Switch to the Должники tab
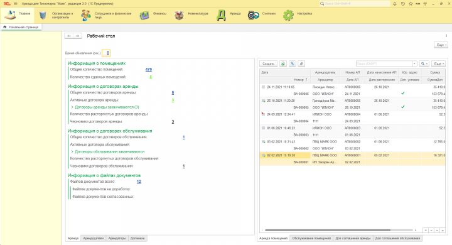This screenshot has width=452, height=245. pos(137,238)
